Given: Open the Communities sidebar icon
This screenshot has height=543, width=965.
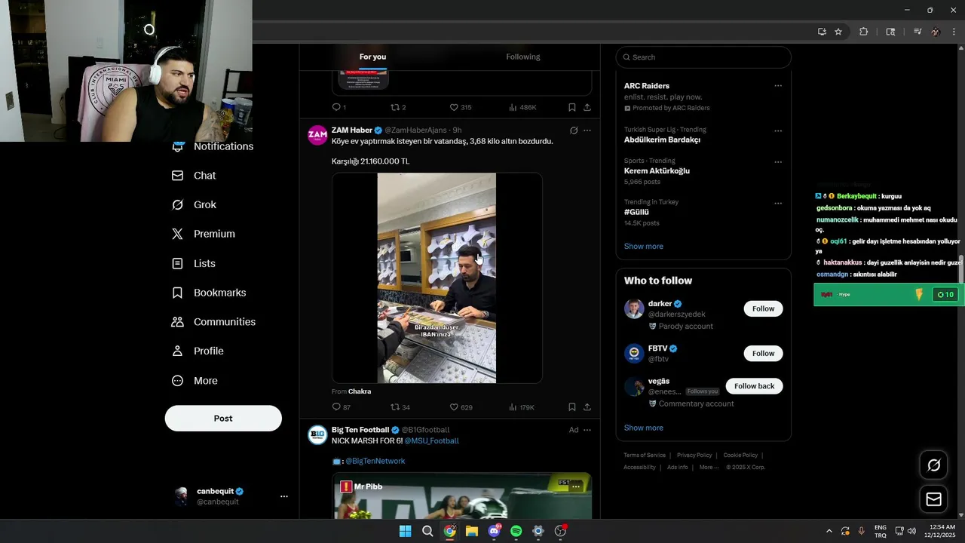Looking at the screenshot, I should coord(177,322).
